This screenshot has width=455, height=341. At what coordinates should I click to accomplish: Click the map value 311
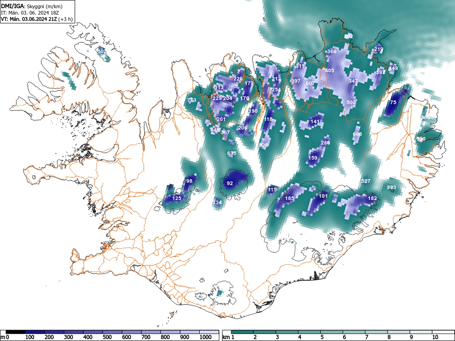[300, 66]
